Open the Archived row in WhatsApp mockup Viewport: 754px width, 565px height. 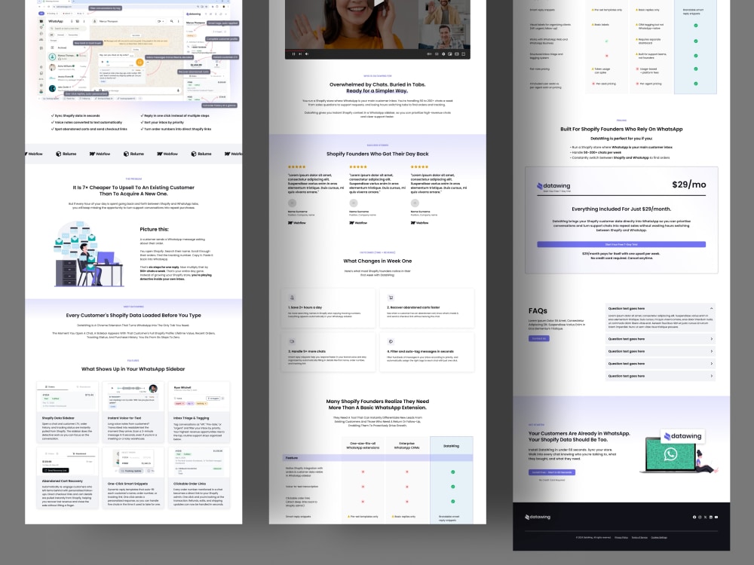pos(66,47)
